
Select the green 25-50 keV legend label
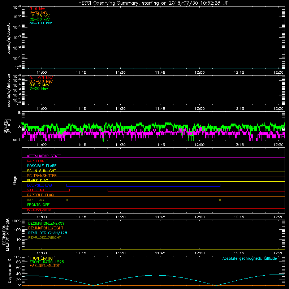(40, 20)
